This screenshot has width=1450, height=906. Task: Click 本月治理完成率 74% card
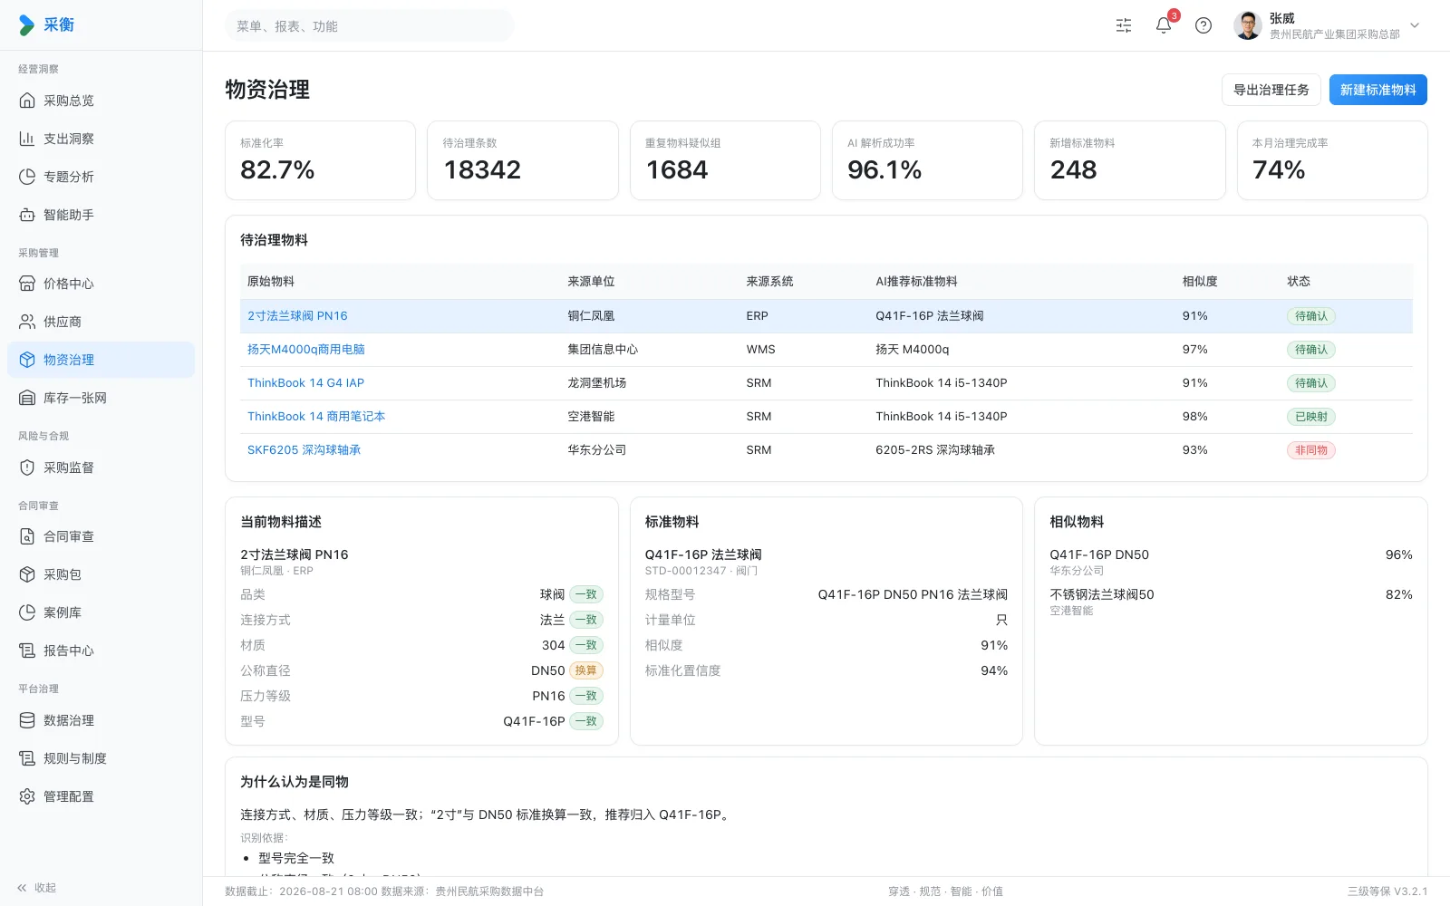point(1332,160)
